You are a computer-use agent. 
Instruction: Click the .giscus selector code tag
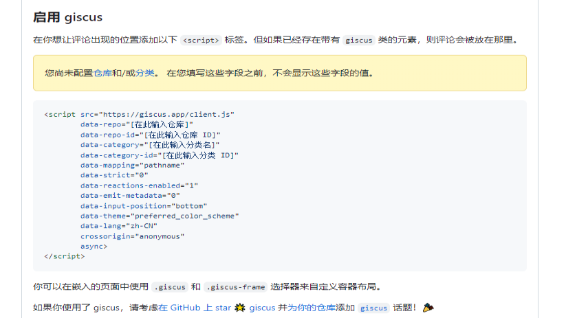point(170,287)
